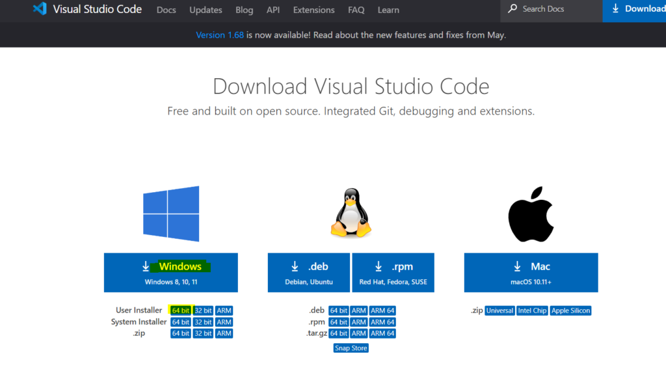This screenshot has width=666, height=375.
Task: Click the Mac macOS 10.11+ download button
Action: pos(531,273)
